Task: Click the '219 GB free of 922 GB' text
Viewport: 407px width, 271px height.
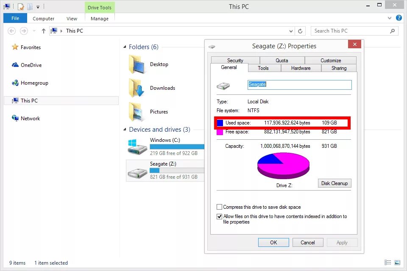Action: [x=174, y=153]
